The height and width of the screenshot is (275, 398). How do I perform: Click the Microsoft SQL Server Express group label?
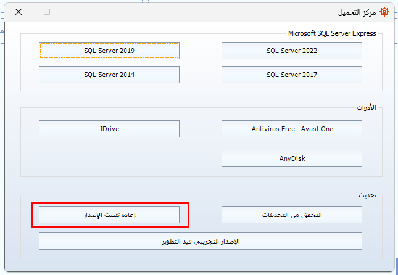tap(331, 33)
